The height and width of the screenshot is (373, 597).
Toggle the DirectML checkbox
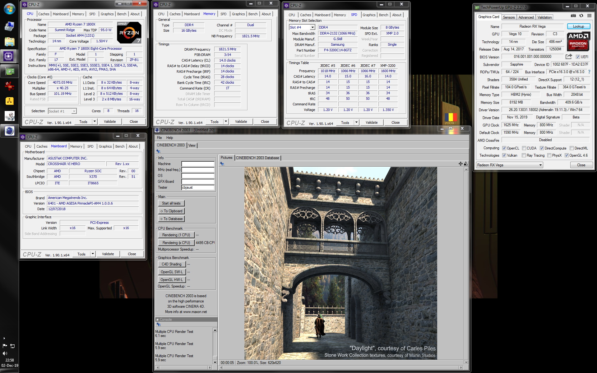click(x=572, y=148)
